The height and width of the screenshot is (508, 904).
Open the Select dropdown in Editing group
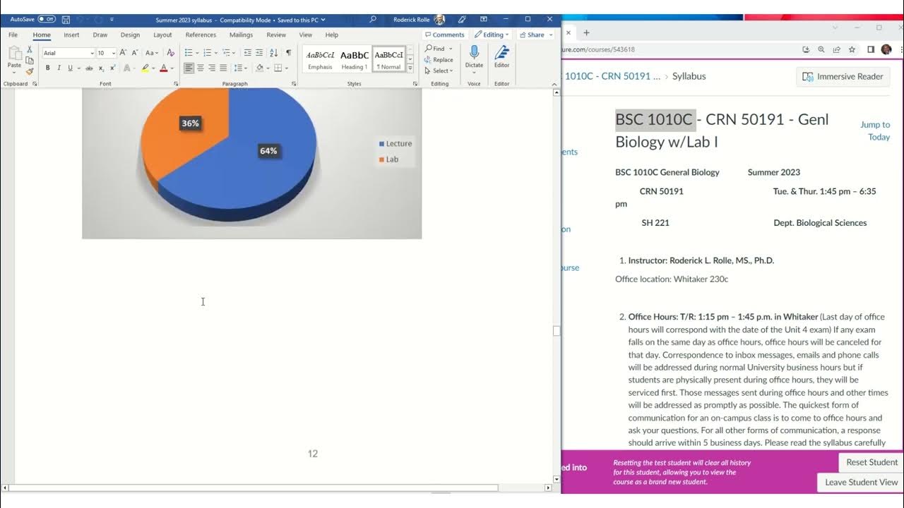[x=439, y=71]
